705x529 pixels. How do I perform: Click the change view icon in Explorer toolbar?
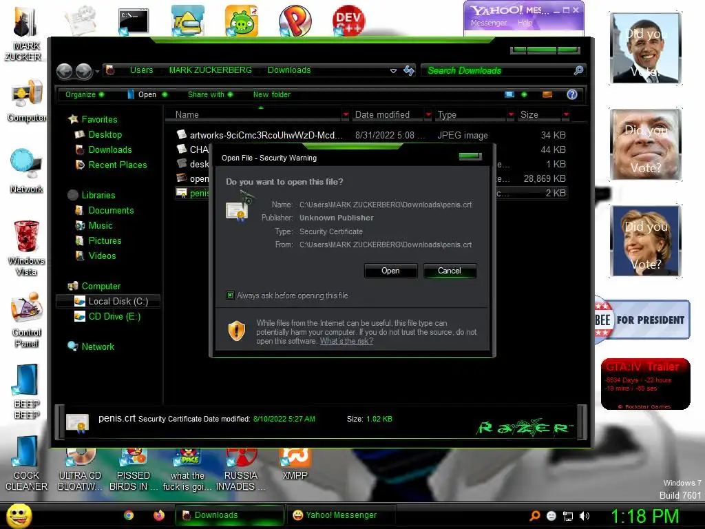tap(509, 94)
